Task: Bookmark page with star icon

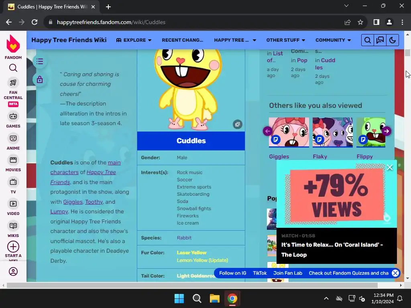Action: pos(360,22)
